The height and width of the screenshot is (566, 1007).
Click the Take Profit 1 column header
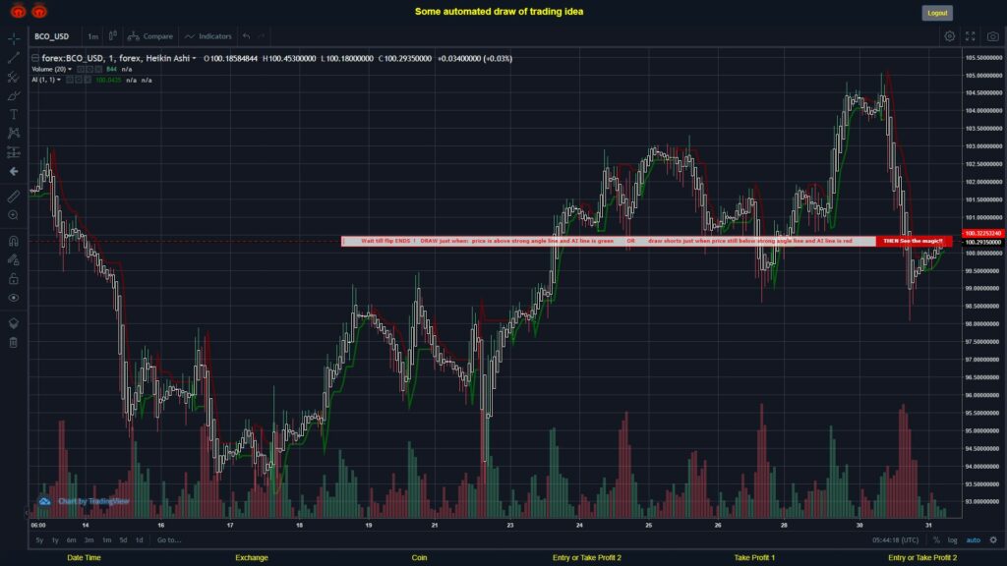point(754,558)
